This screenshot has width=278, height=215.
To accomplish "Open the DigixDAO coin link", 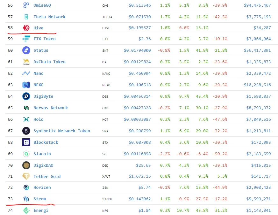I will [x=43, y=165].
